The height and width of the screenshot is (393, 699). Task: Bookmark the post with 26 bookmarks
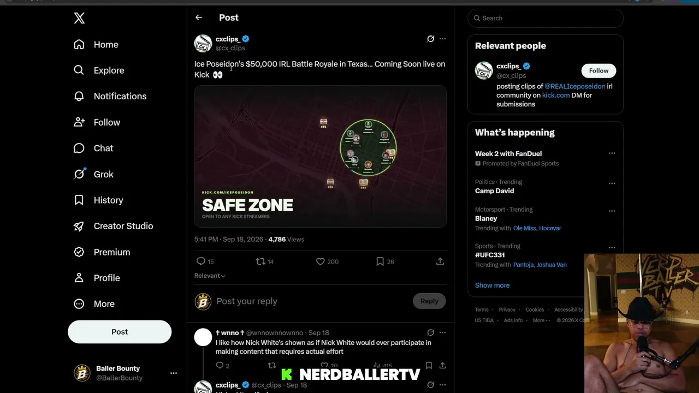(380, 261)
